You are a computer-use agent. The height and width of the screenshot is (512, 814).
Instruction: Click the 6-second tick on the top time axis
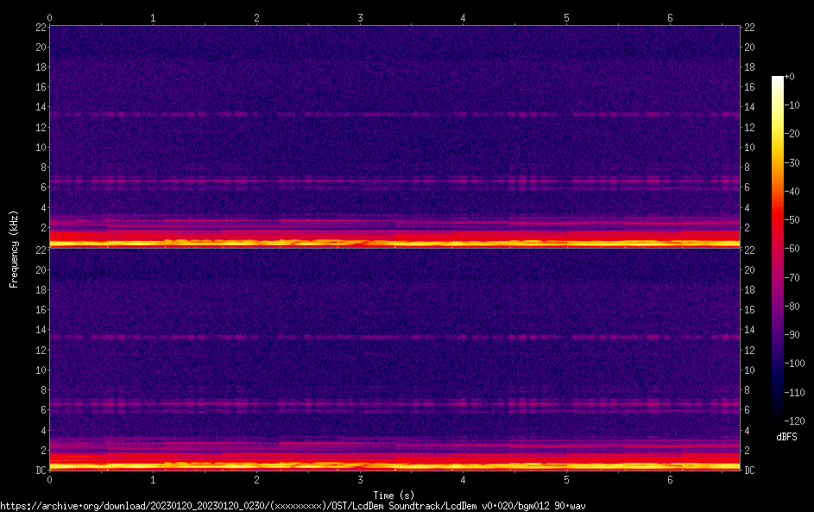670,17
